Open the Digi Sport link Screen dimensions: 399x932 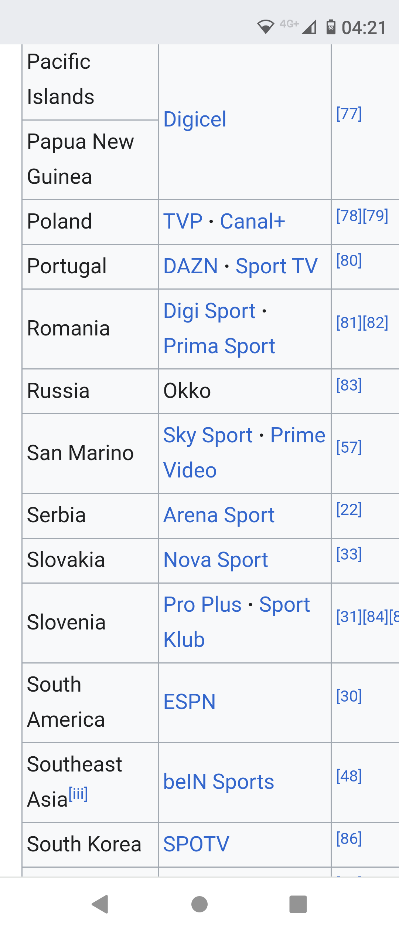[x=209, y=311]
